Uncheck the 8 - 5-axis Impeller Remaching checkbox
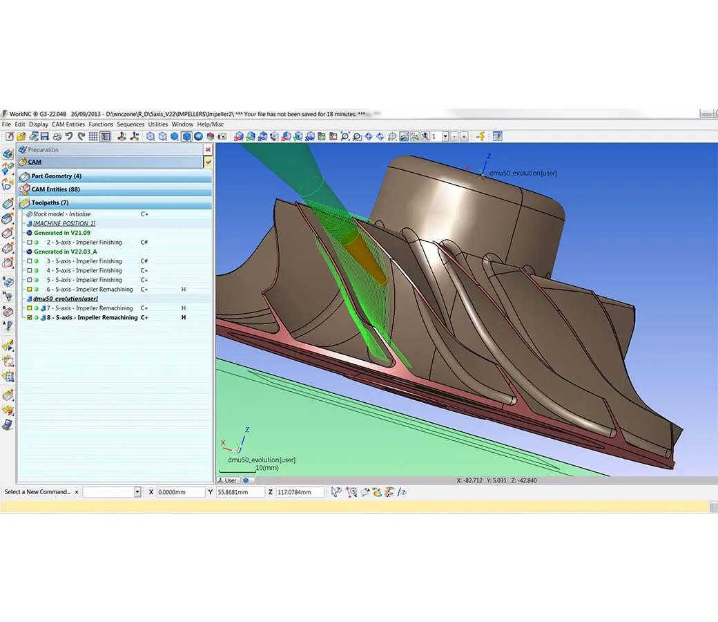 [30, 317]
